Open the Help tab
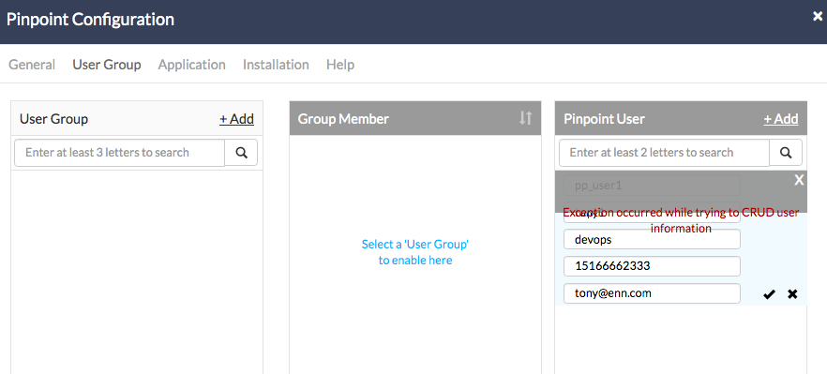The image size is (827, 374). pos(340,65)
